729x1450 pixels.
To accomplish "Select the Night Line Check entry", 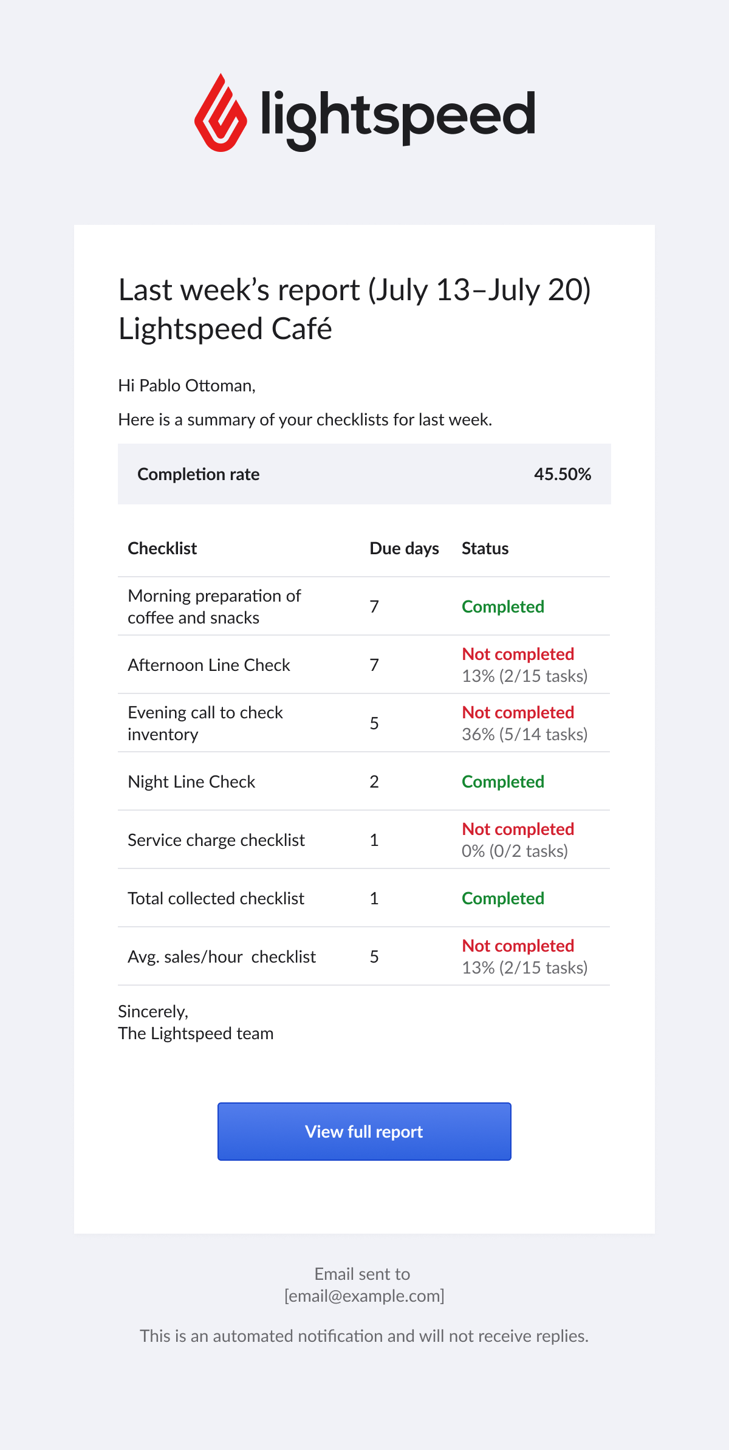I will tap(191, 782).
